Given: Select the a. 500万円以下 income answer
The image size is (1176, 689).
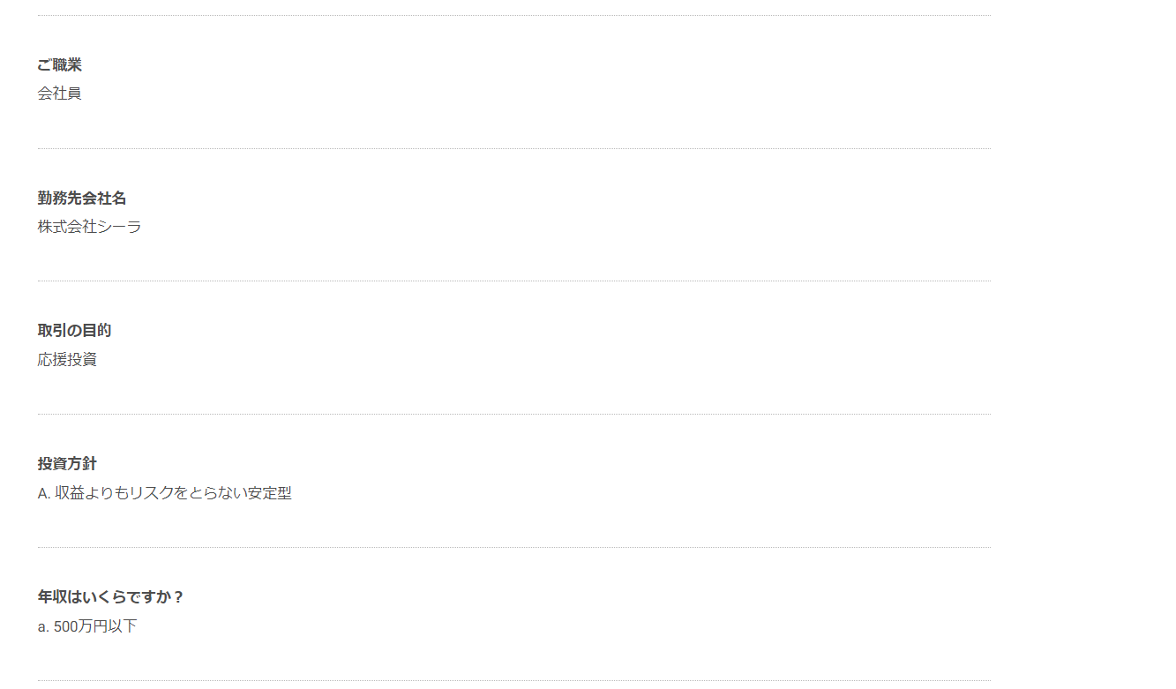Looking at the screenshot, I should point(87,626).
